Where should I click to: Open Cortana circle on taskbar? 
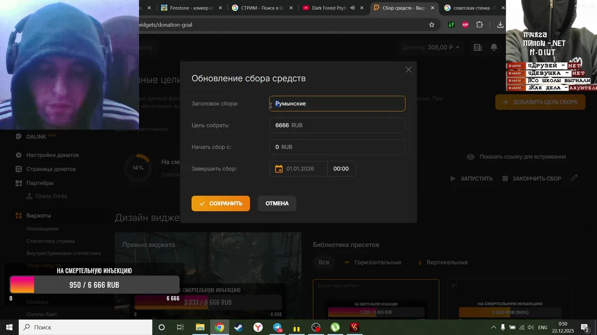pyautogui.click(x=161, y=328)
